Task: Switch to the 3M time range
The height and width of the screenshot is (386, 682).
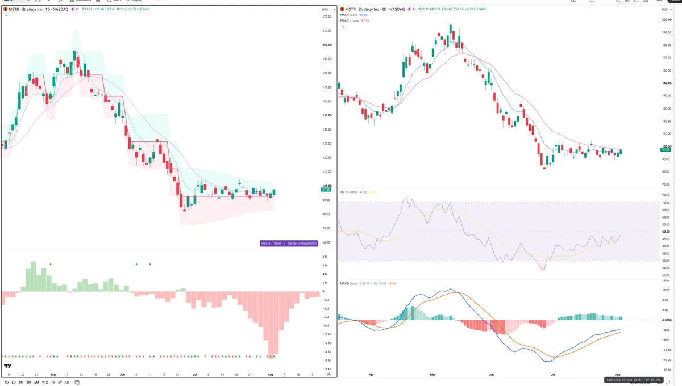Action: tap(28, 382)
